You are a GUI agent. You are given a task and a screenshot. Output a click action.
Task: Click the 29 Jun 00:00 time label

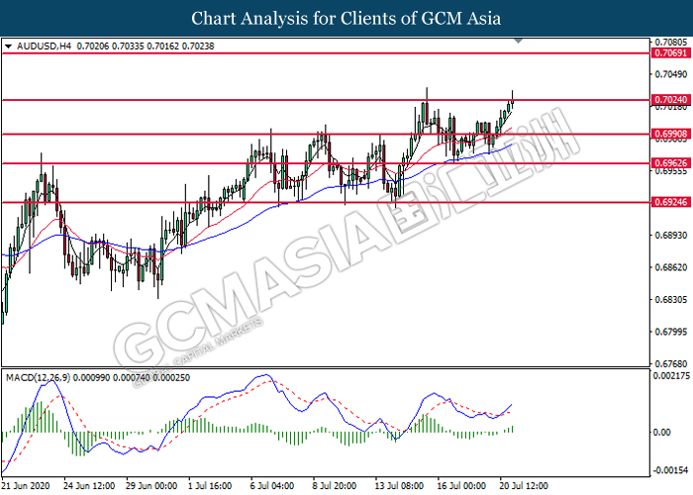151,486
